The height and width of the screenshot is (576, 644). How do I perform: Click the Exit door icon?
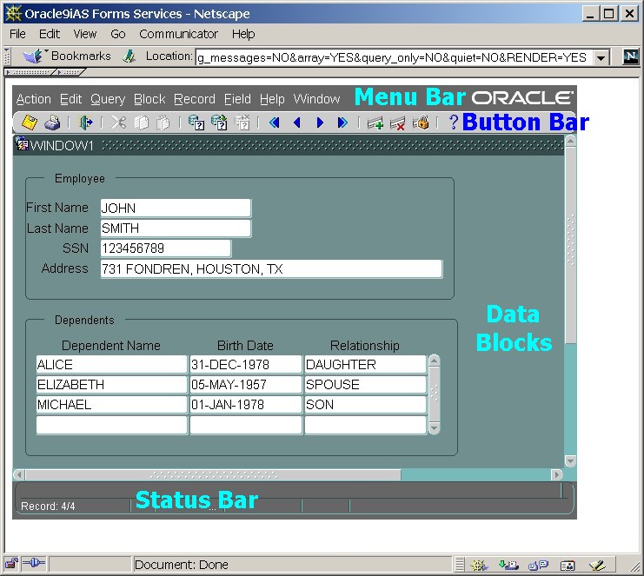(86, 122)
